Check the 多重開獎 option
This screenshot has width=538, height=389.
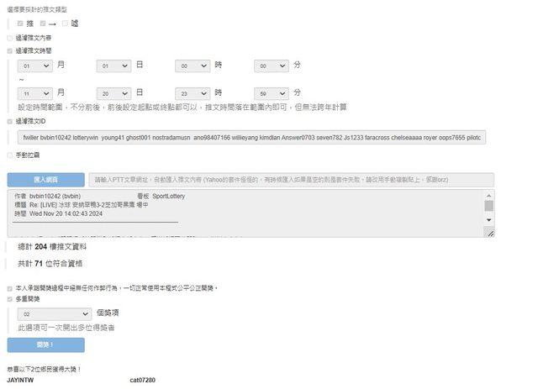click(10, 299)
